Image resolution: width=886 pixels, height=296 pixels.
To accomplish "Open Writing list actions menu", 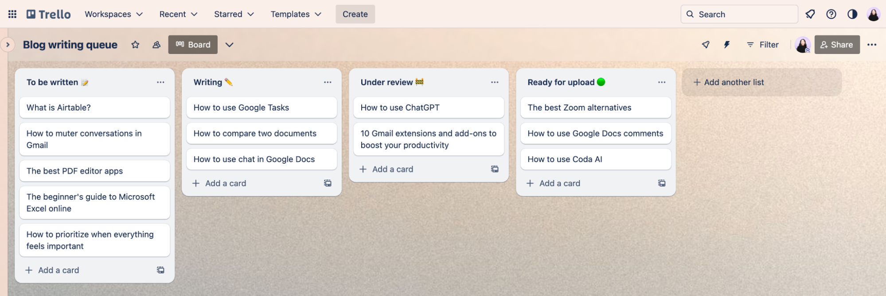I will click(x=328, y=82).
